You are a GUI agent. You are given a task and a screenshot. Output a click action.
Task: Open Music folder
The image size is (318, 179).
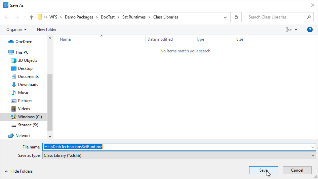[23, 93]
